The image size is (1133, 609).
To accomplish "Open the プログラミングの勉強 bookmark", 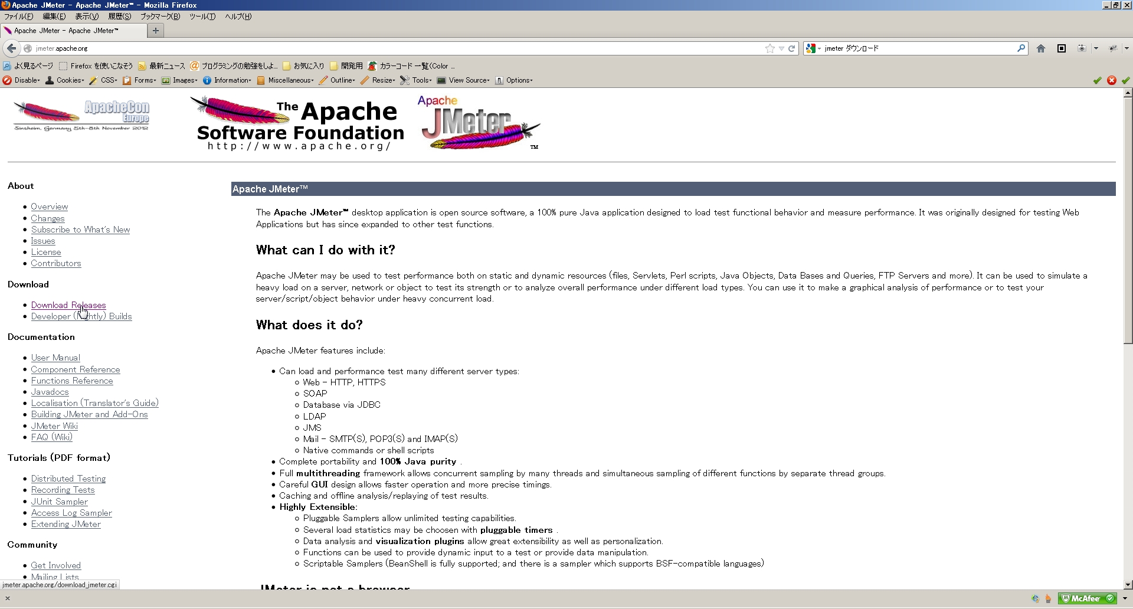I will pos(234,66).
